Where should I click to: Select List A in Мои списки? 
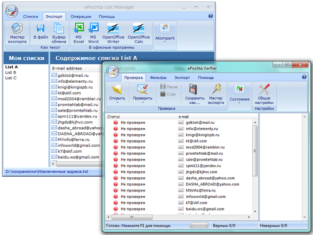[x=11, y=67]
